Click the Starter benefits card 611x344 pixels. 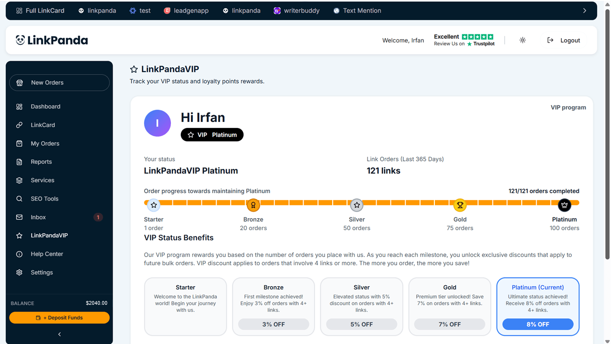coord(185,307)
